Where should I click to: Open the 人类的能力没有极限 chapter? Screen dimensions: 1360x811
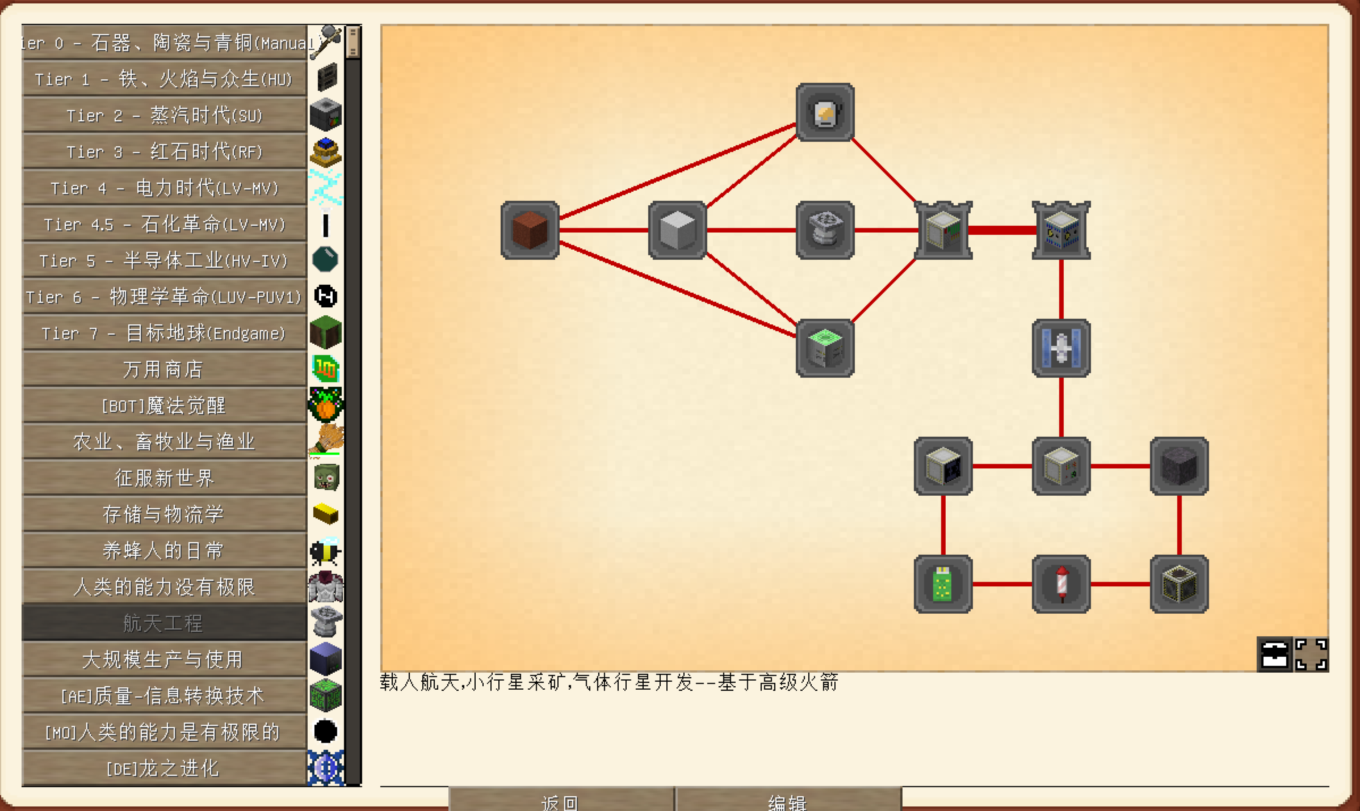coord(165,586)
